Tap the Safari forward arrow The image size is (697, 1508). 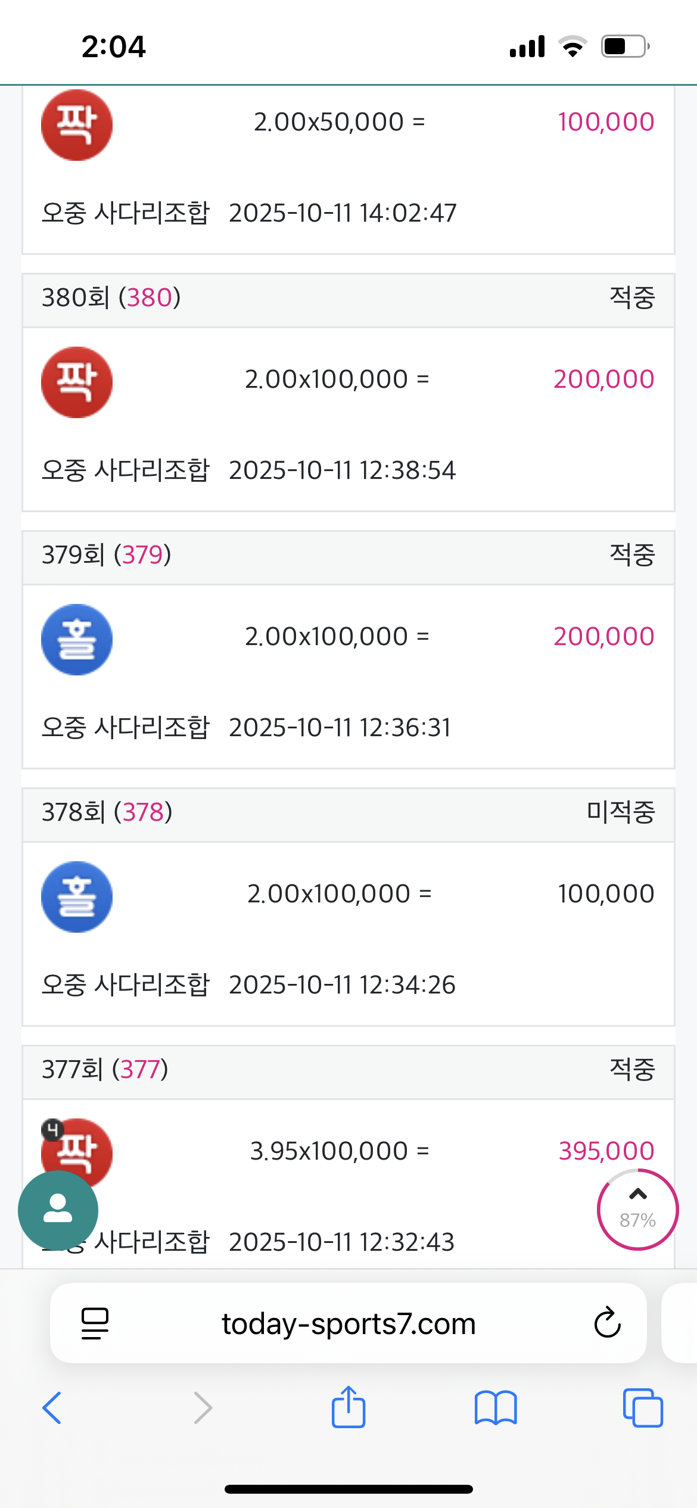pyautogui.click(x=203, y=1407)
